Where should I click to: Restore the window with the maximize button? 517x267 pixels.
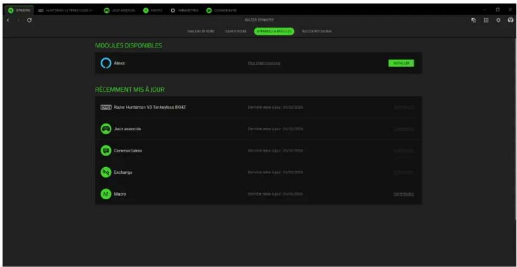click(x=498, y=10)
